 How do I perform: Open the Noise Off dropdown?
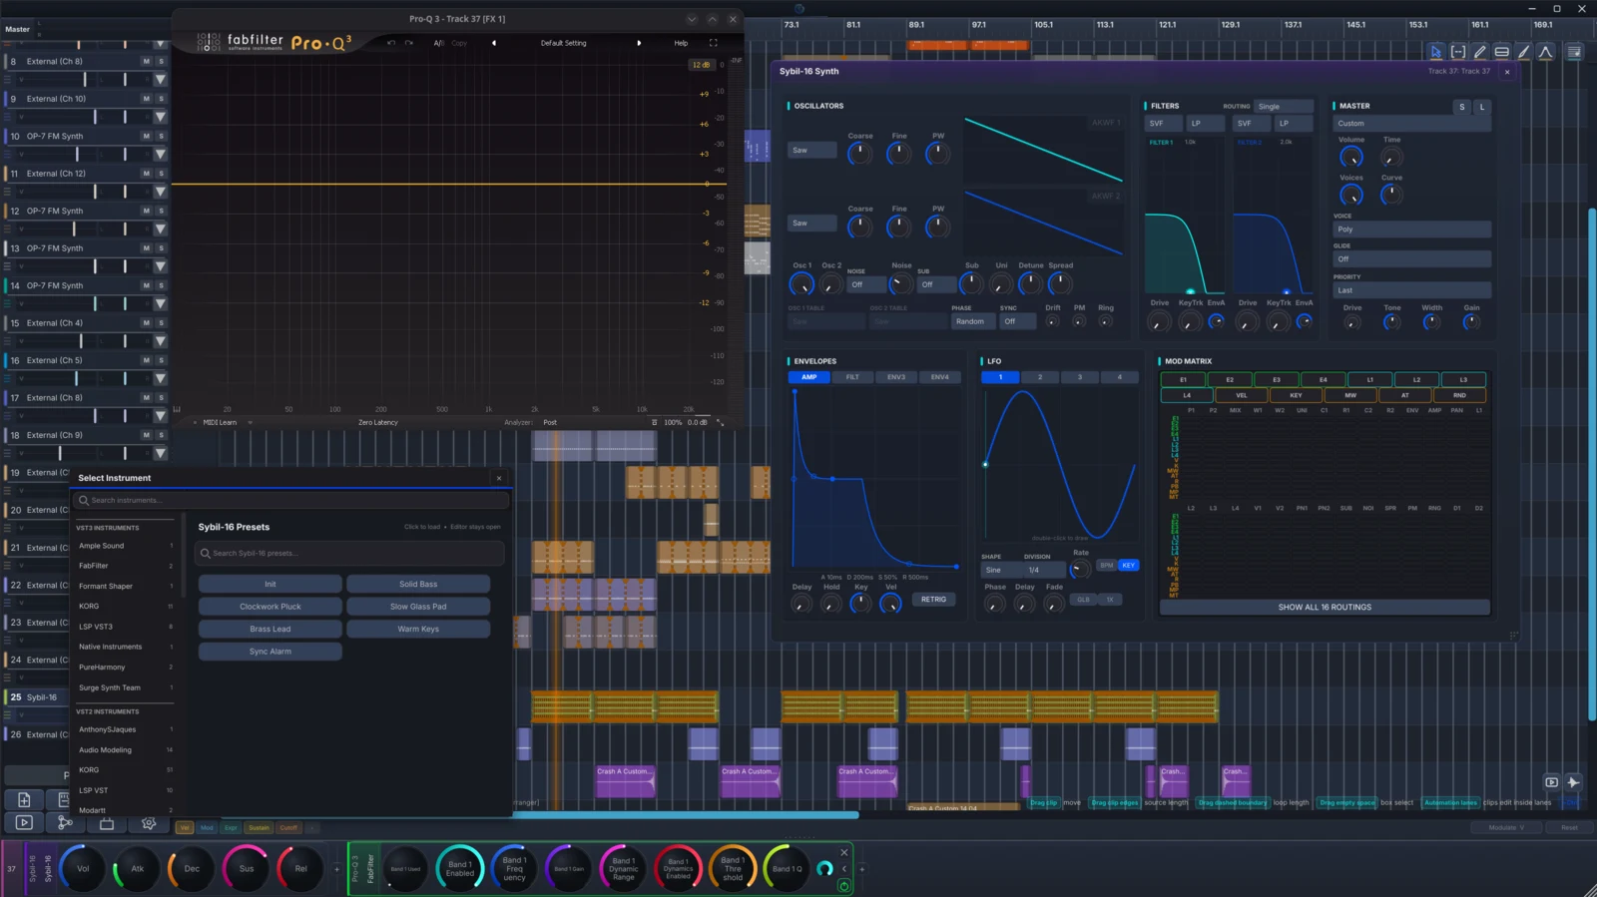click(x=865, y=284)
